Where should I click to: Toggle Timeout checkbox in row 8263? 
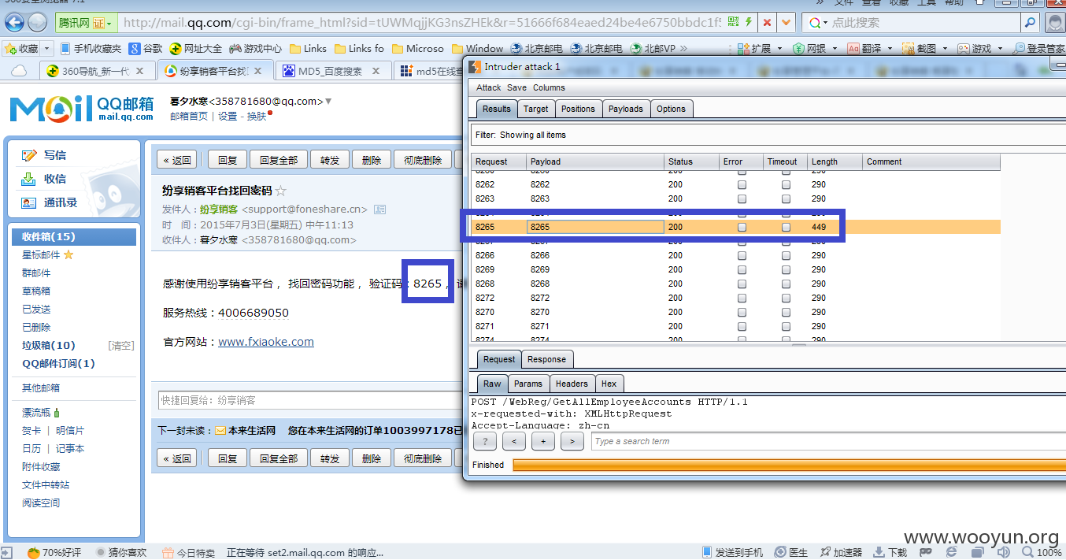786,198
